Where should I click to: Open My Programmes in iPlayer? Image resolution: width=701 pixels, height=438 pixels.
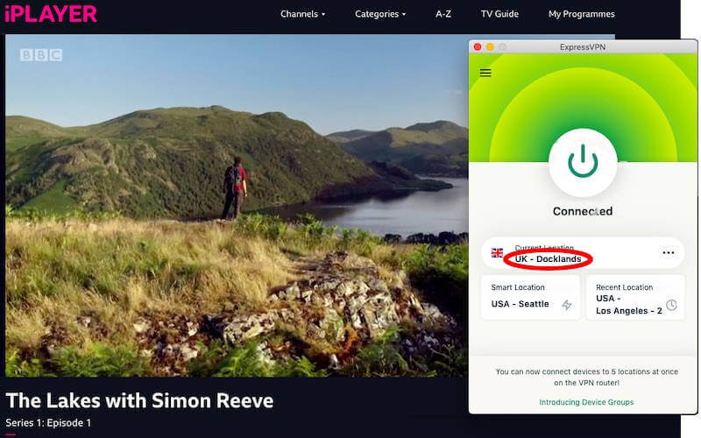(x=581, y=14)
